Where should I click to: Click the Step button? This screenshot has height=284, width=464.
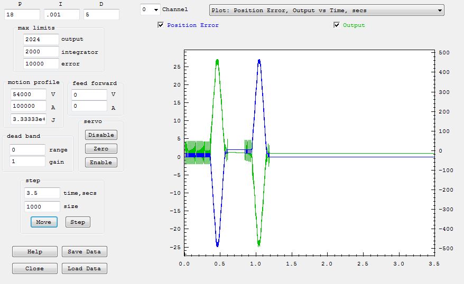78,222
